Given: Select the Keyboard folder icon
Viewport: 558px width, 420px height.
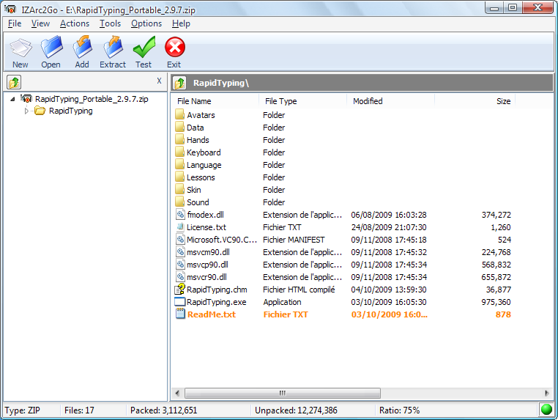Looking at the screenshot, I should (179, 152).
